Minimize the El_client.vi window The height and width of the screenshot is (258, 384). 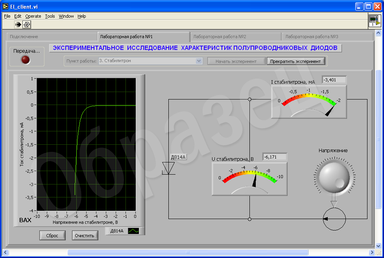[359, 7]
